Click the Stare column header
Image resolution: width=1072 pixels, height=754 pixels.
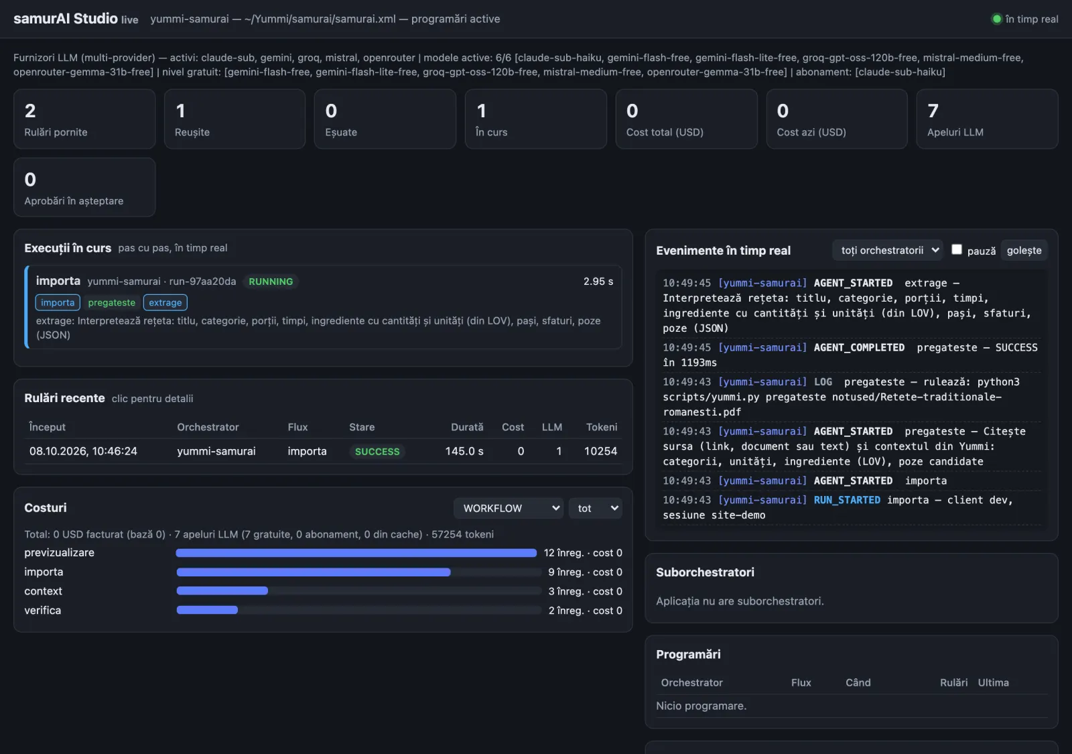(x=362, y=427)
